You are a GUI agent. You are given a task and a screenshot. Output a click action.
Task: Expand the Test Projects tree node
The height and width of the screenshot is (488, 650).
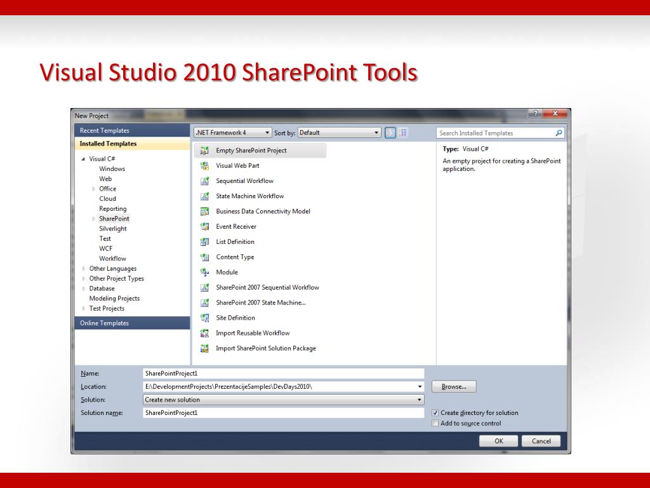coord(84,308)
